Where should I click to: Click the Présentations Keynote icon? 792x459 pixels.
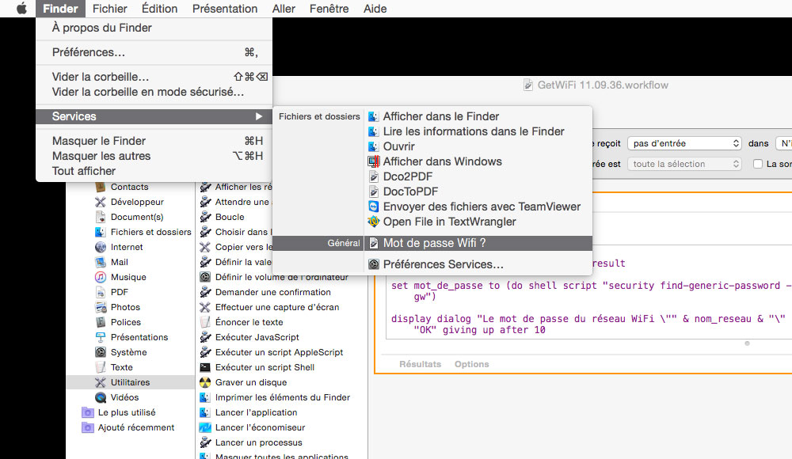point(101,337)
